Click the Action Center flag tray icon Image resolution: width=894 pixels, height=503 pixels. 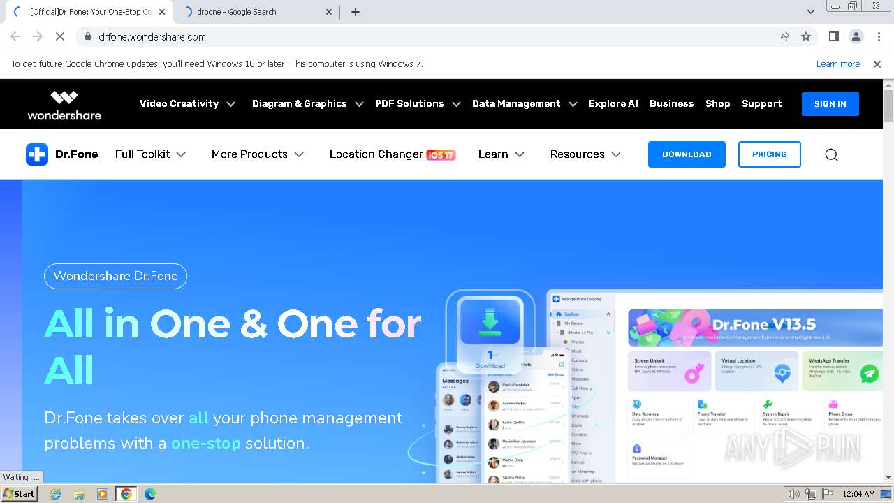click(x=828, y=494)
